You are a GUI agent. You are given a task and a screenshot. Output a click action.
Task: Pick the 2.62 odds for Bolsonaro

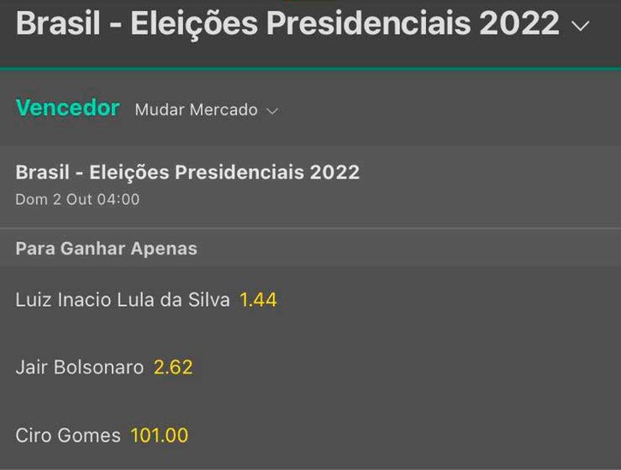174,367
